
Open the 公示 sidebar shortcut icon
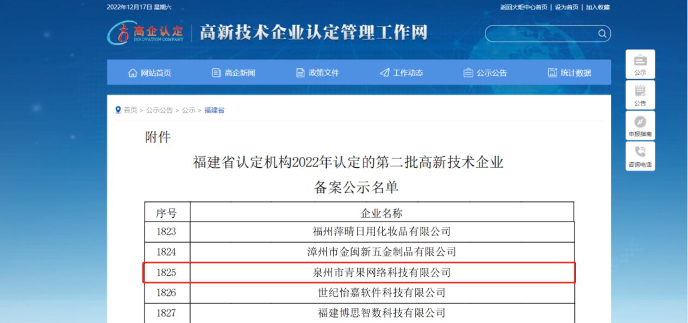(x=640, y=60)
